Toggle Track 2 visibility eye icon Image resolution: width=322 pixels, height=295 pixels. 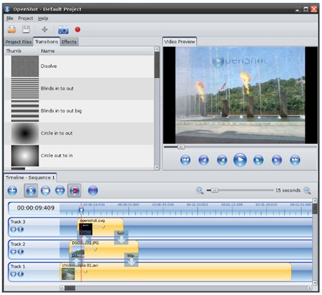[14, 251]
